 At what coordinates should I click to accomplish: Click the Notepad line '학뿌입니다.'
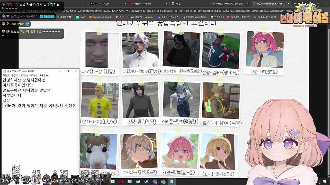[x=13, y=95]
